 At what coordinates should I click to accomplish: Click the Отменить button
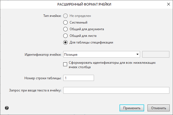pos(159,108)
